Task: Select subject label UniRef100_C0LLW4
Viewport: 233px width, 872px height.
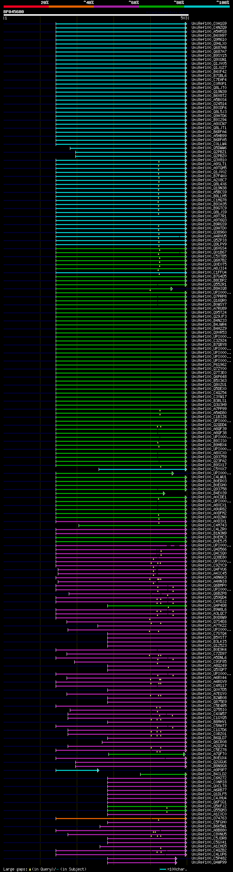Action: (x=209, y=144)
